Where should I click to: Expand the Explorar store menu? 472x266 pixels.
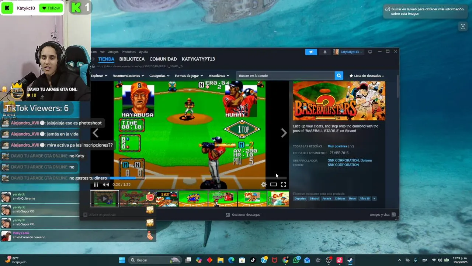click(x=99, y=76)
